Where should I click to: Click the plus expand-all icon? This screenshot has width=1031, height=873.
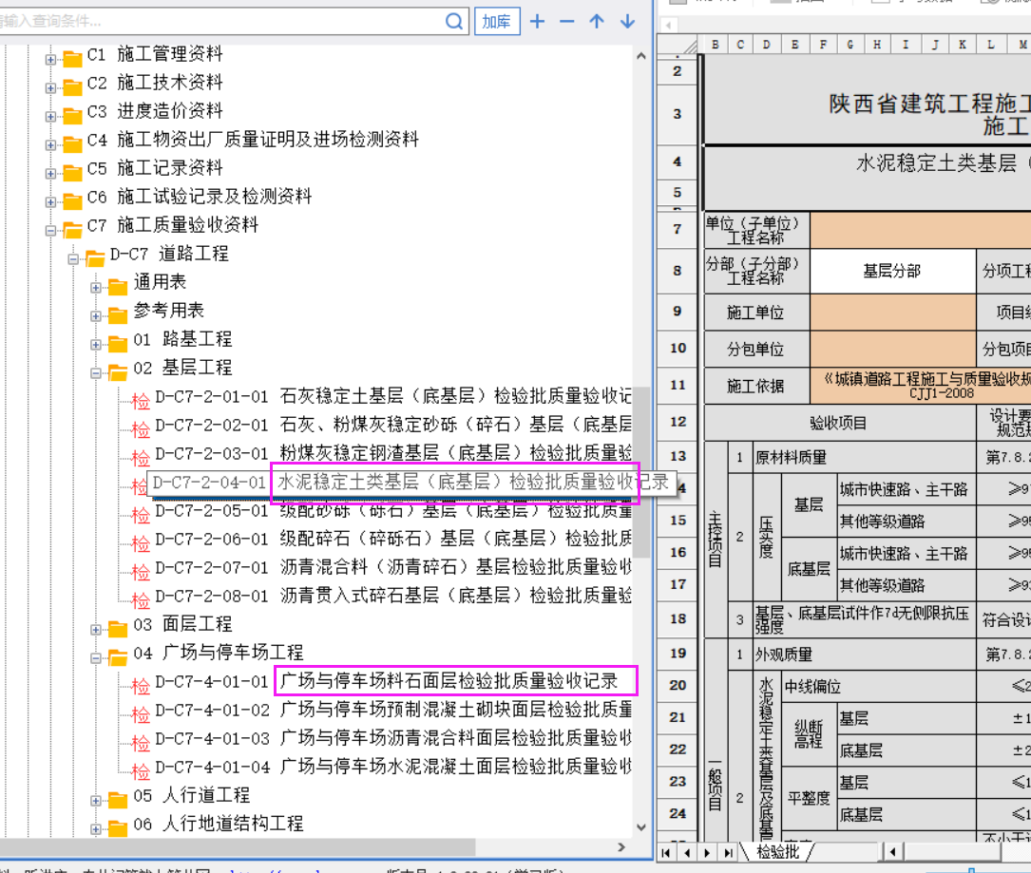coord(537,22)
